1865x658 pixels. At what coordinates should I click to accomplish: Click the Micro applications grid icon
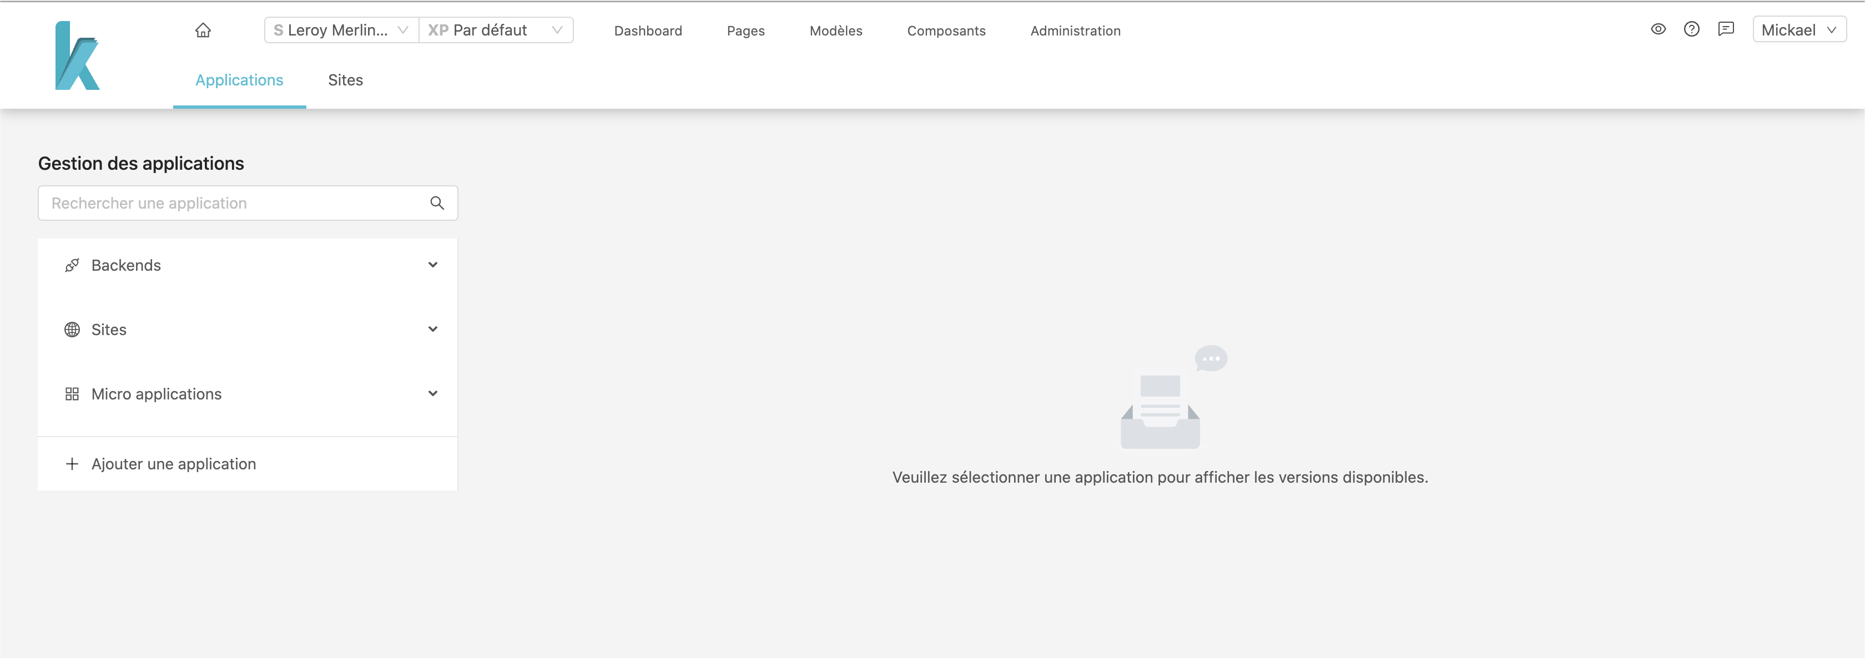point(72,393)
